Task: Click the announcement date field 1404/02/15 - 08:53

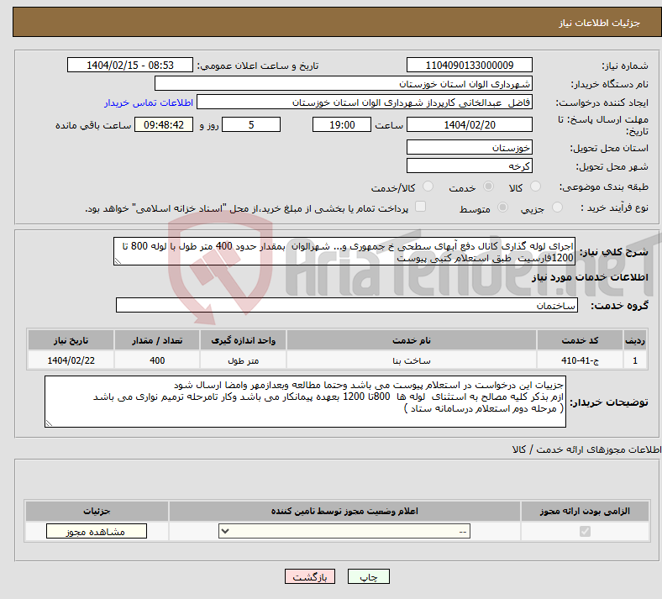Action: [x=130, y=65]
